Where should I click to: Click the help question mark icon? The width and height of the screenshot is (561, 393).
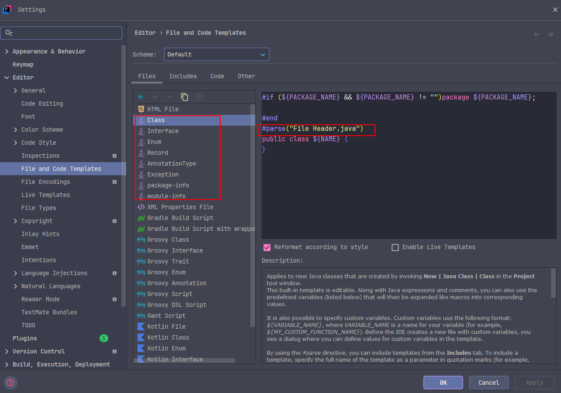(10, 383)
